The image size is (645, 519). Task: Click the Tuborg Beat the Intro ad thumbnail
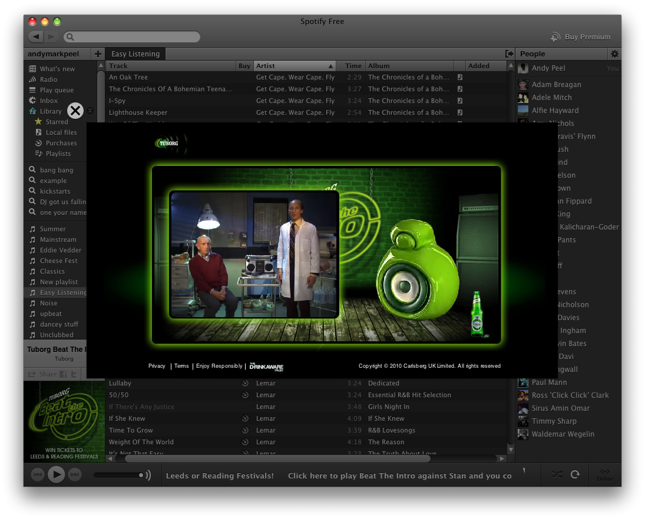pyautogui.click(x=64, y=421)
